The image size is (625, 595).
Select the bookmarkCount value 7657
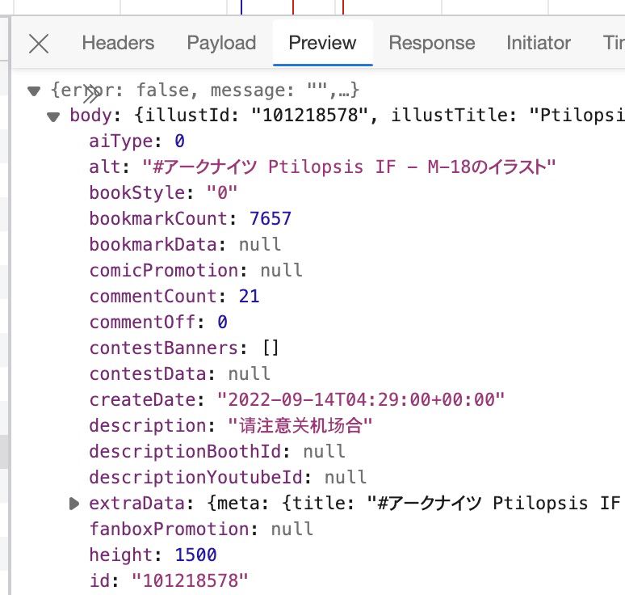point(271,219)
